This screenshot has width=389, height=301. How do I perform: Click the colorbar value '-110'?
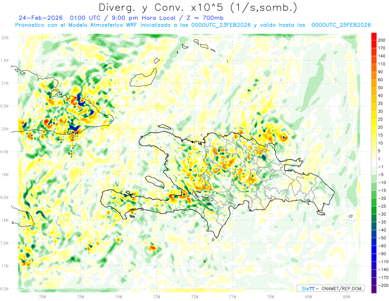pyautogui.click(x=383, y=262)
